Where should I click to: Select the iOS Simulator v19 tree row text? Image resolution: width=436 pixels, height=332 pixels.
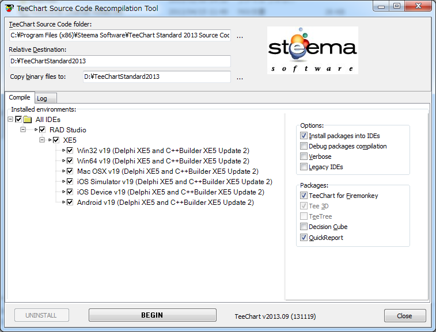[x=175, y=182]
